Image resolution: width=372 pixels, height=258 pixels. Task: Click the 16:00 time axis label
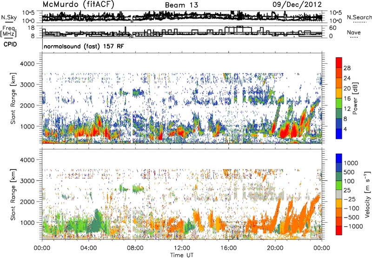[228, 248]
